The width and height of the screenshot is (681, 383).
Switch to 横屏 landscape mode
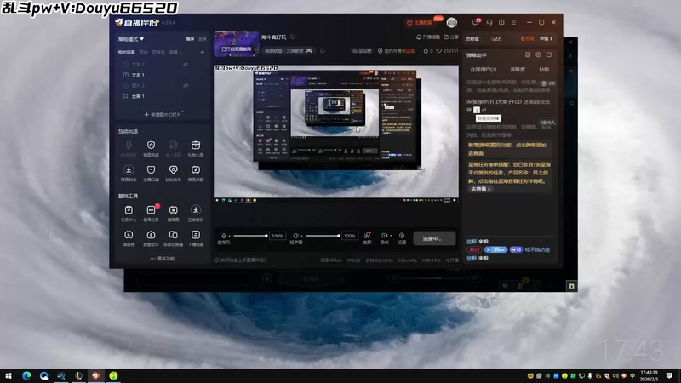pyautogui.click(x=190, y=39)
